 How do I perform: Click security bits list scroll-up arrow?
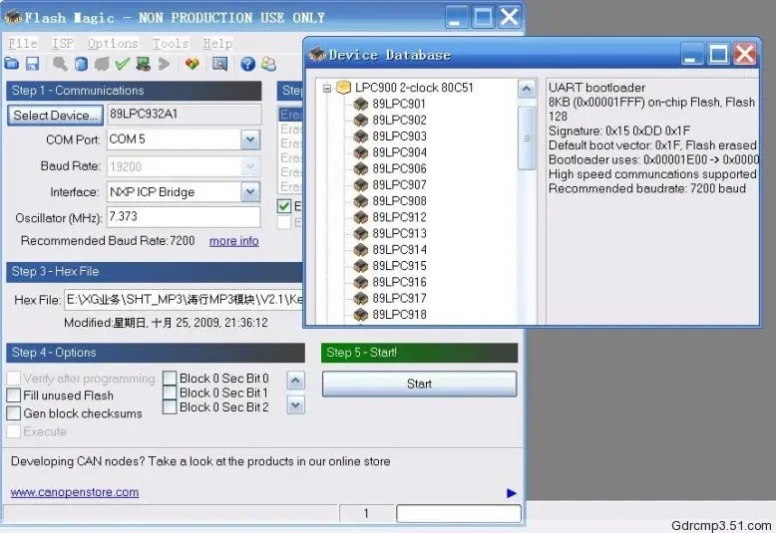tap(295, 381)
